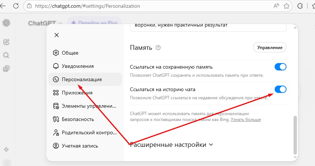
Task: Click the sparkle icon in lower sidebar
Action: pos(6,149)
